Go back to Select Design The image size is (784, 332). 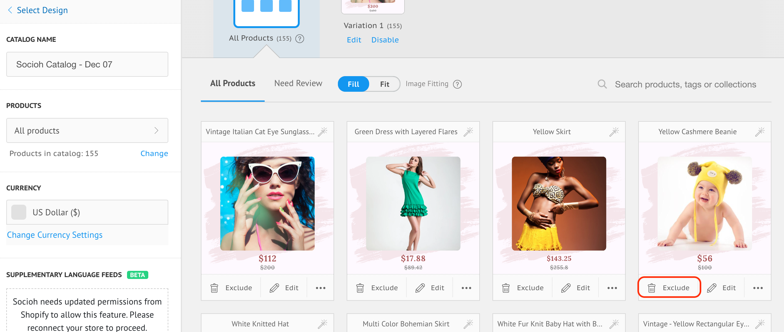click(x=38, y=10)
